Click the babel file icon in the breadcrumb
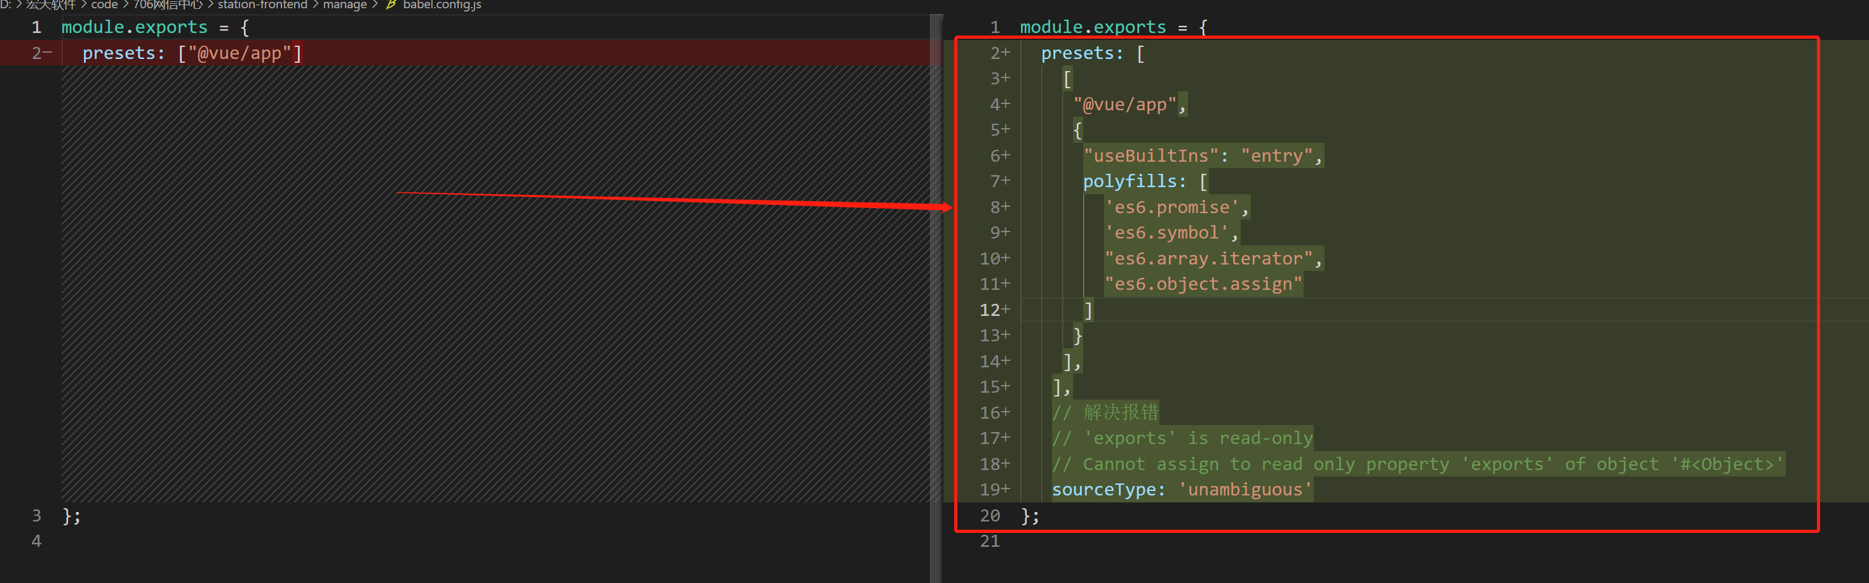 tap(391, 5)
